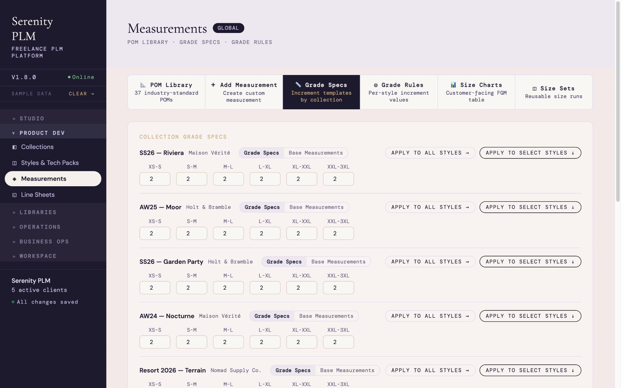Open the Size Sets tab
This screenshot has height=388, width=621.
click(x=554, y=92)
